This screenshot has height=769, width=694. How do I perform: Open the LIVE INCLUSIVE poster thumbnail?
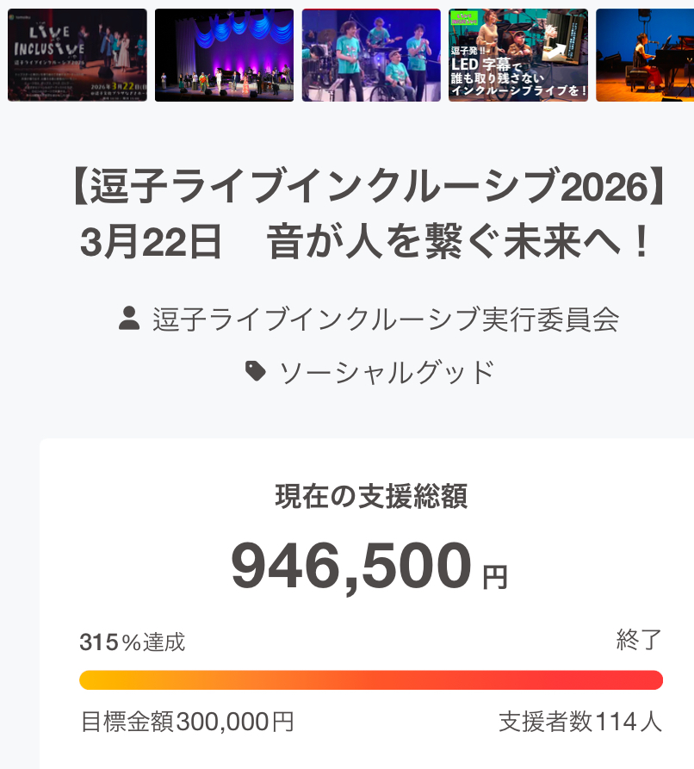coord(77,55)
